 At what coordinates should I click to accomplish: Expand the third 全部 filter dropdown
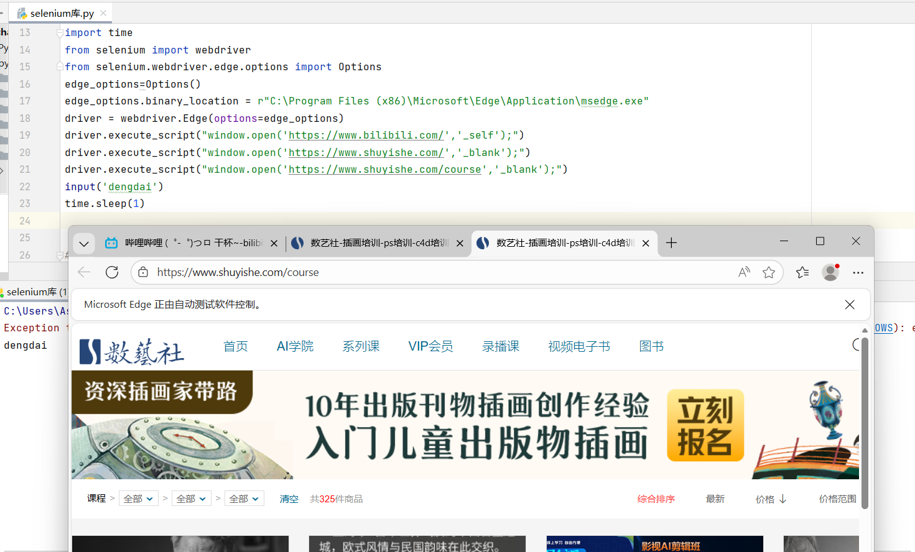[244, 499]
